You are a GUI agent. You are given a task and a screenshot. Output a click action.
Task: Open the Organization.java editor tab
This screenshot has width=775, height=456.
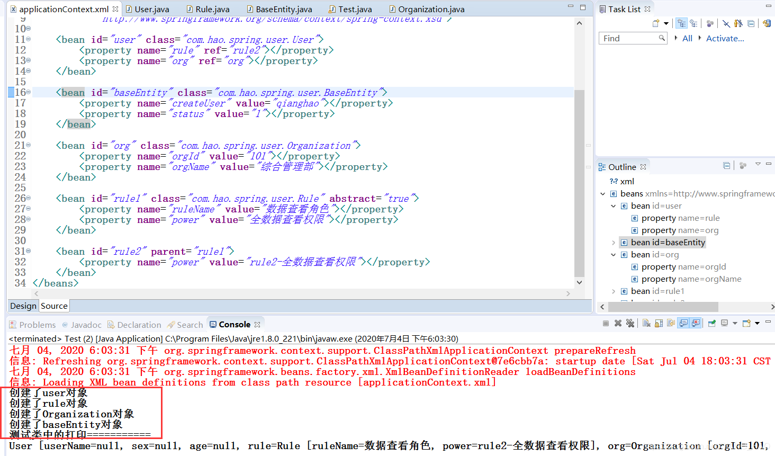pyautogui.click(x=426, y=9)
